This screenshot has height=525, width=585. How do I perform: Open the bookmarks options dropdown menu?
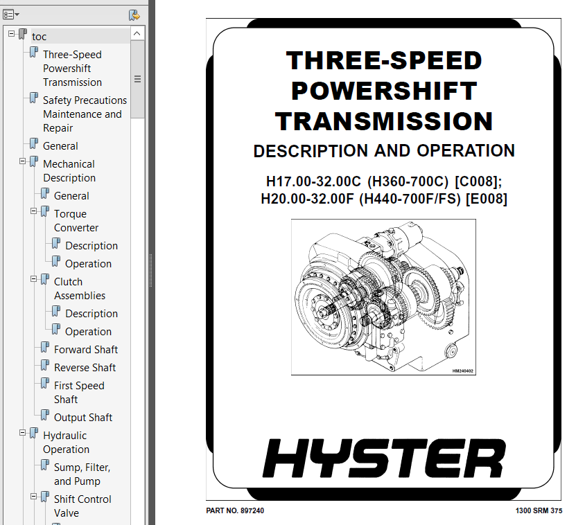[11, 15]
